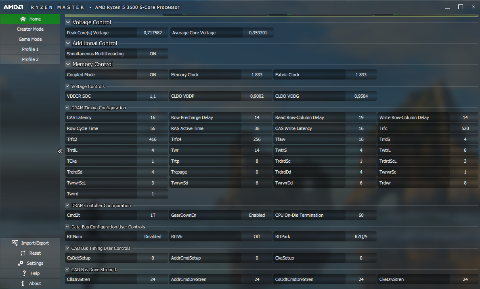This screenshot has height=289, width=480.
Task: Click Row Cycle Time value 56
Action: (153, 129)
